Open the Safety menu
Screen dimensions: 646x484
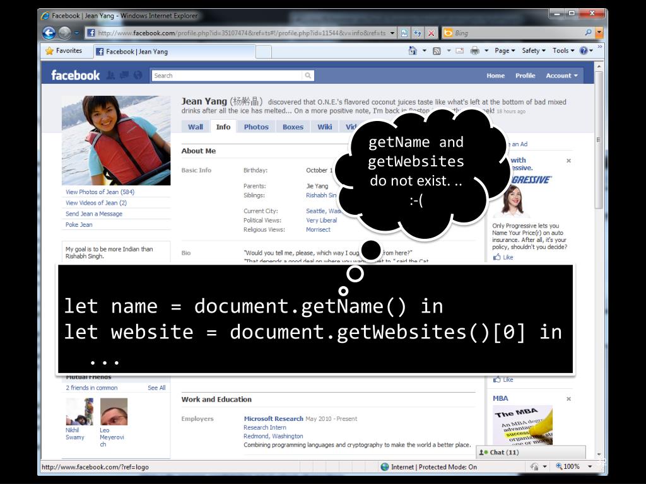[x=534, y=50]
